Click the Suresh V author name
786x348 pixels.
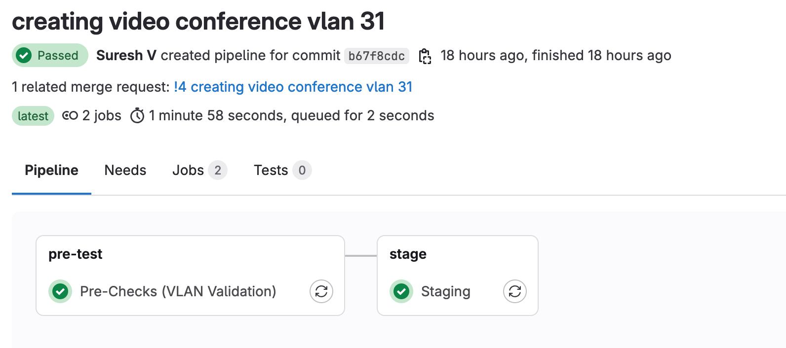(126, 55)
